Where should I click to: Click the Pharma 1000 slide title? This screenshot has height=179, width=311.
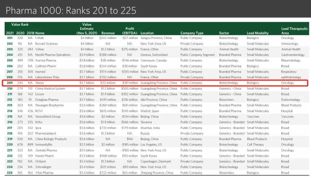pyautogui.click(x=71, y=11)
